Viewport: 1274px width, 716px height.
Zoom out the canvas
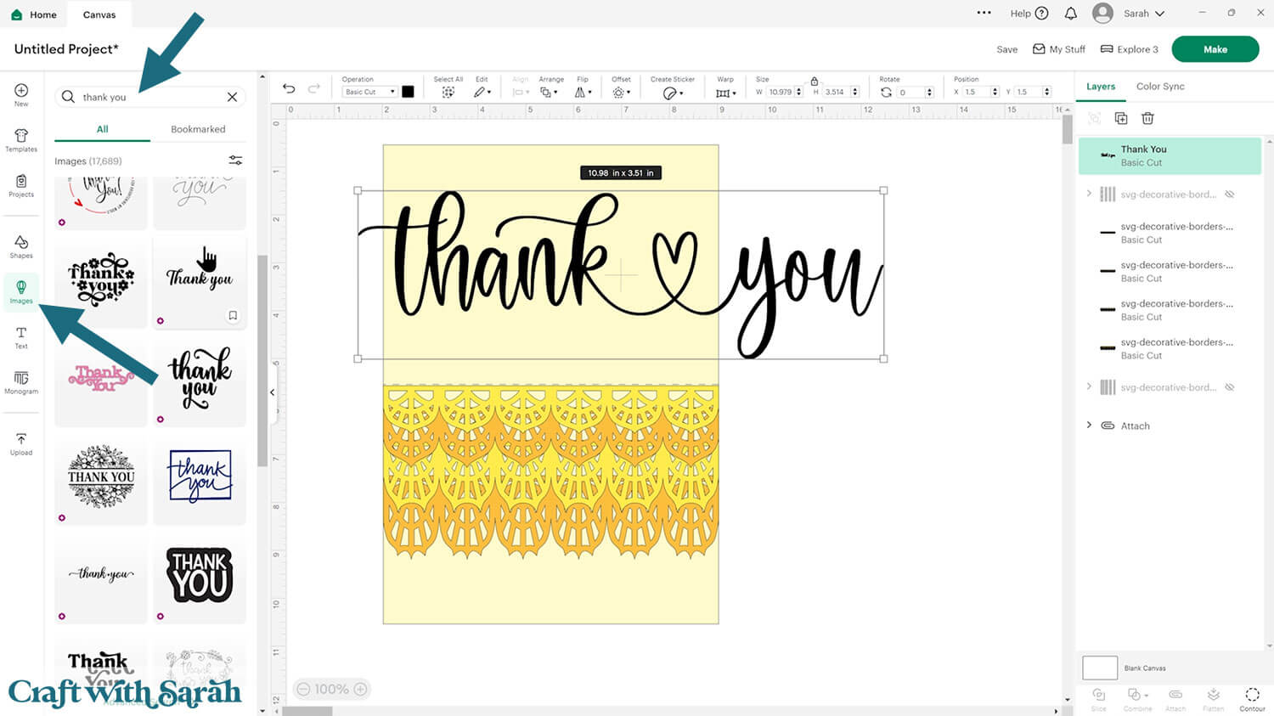tap(303, 689)
